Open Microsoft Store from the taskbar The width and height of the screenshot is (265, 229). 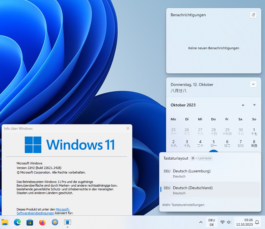[x=30, y=222]
